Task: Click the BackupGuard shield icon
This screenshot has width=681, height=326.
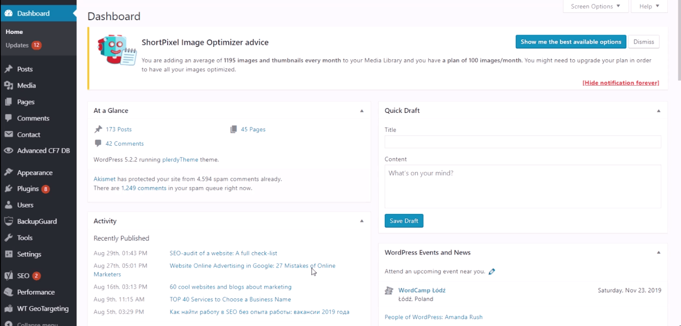Action: pos(9,221)
